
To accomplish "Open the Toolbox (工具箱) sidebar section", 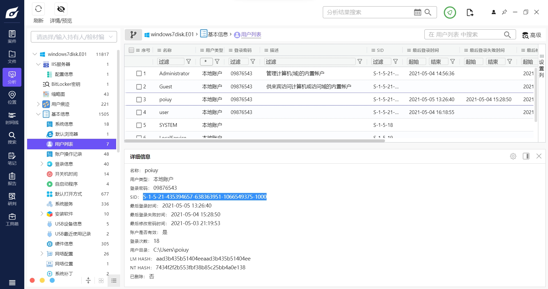I will tap(12, 219).
